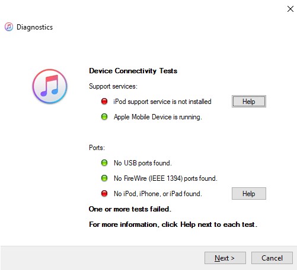This screenshot has height=270, width=297.
Task: Proceed with the Next button
Action: coord(225,258)
